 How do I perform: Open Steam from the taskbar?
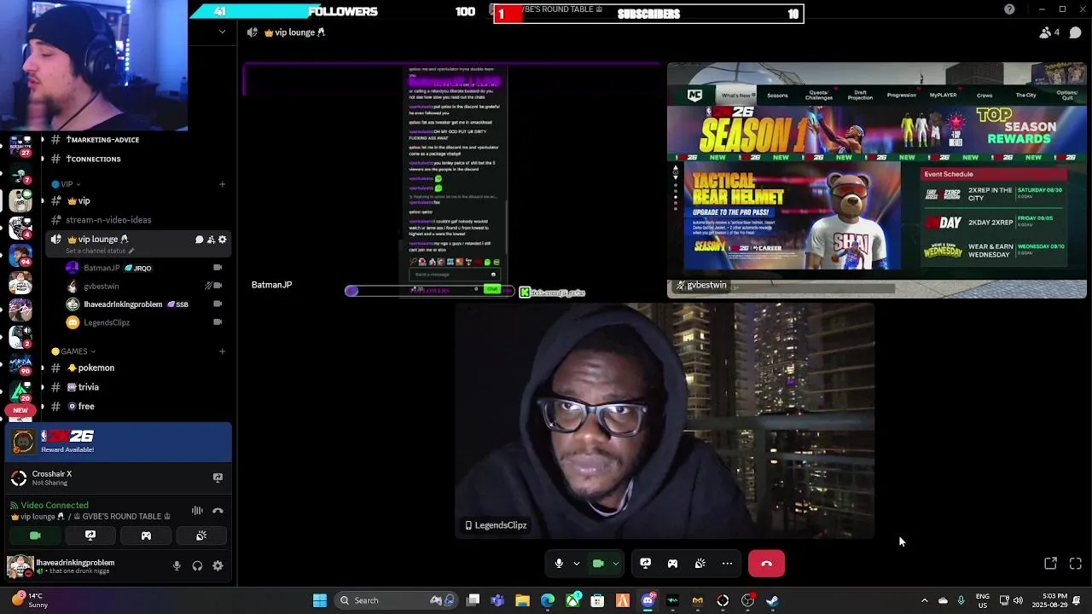coord(772,600)
